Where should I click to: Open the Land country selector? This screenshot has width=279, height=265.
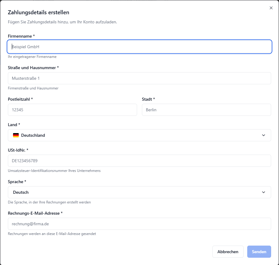(x=139, y=135)
